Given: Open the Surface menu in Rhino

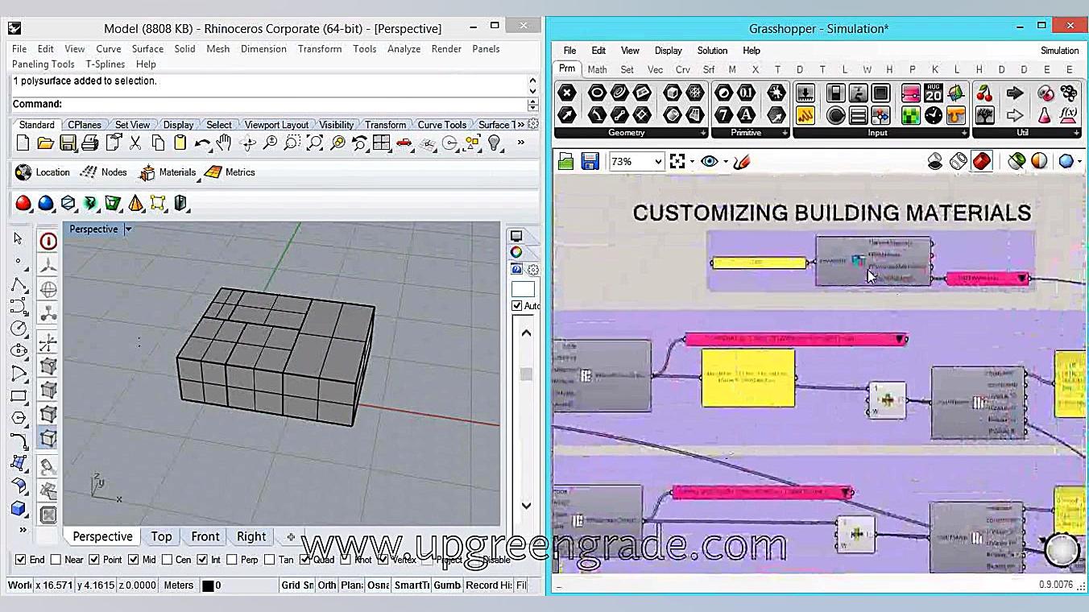Looking at the screenshot, I should pyautogui.click(x=147, y=49).
